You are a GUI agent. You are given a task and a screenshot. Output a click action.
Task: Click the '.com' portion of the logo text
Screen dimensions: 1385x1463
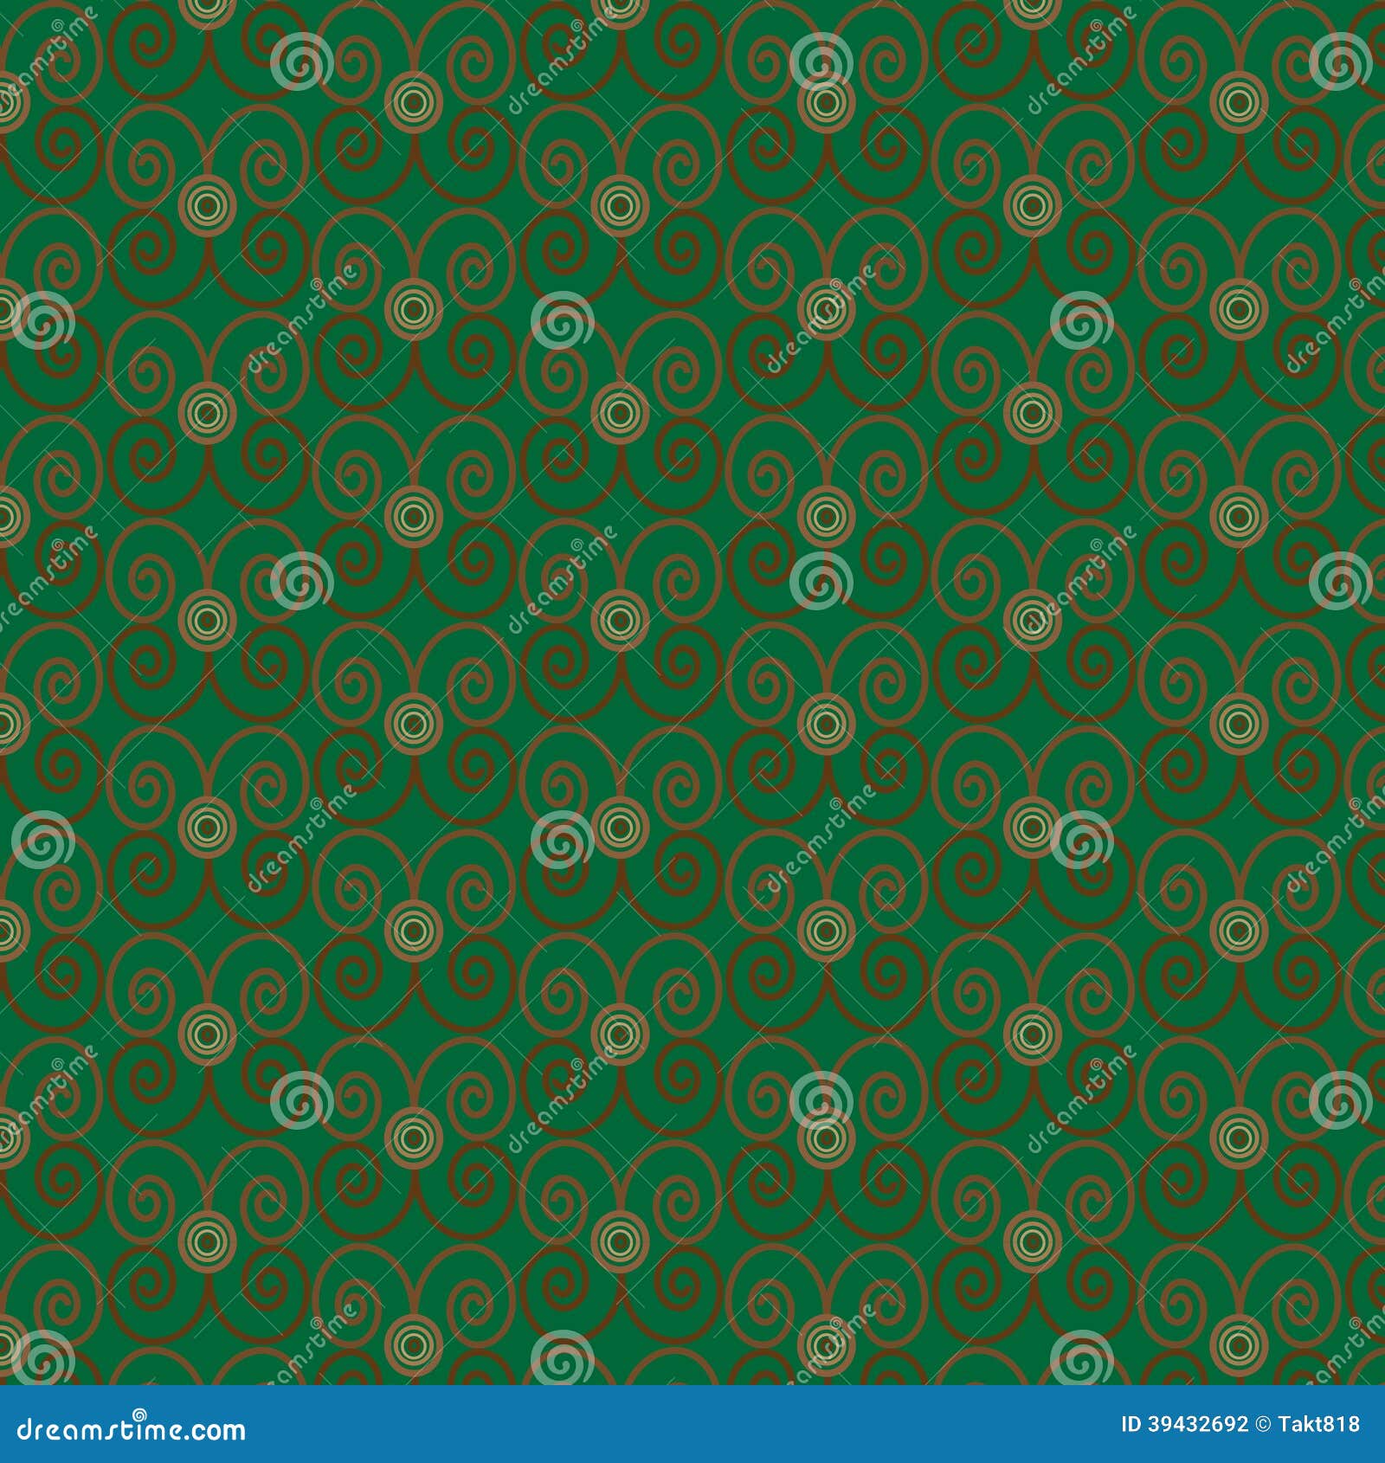[x=216, y=1430]
